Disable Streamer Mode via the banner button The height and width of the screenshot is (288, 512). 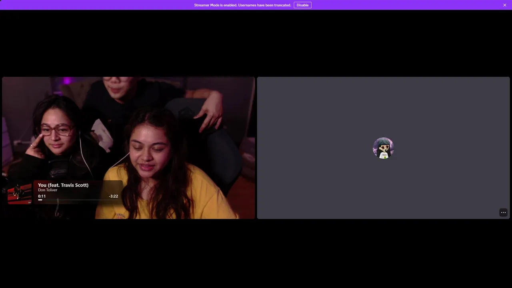pyautogui.click(x=302, y=5)
